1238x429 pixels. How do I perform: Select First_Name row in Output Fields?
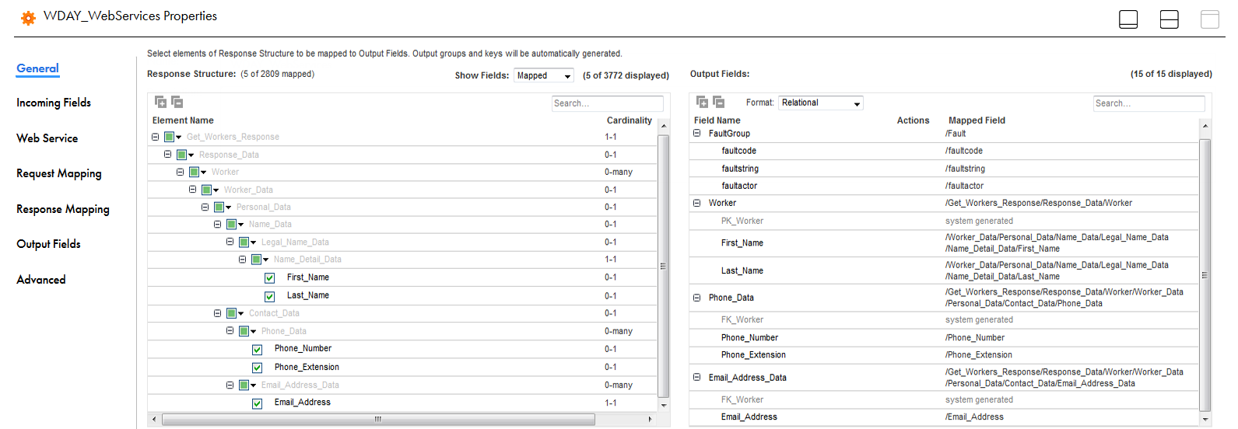coord(943,243)
